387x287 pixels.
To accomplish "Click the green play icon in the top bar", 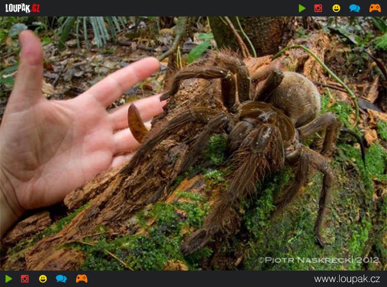I will point(302,8).
